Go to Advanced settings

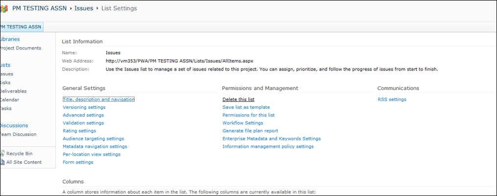83,115
